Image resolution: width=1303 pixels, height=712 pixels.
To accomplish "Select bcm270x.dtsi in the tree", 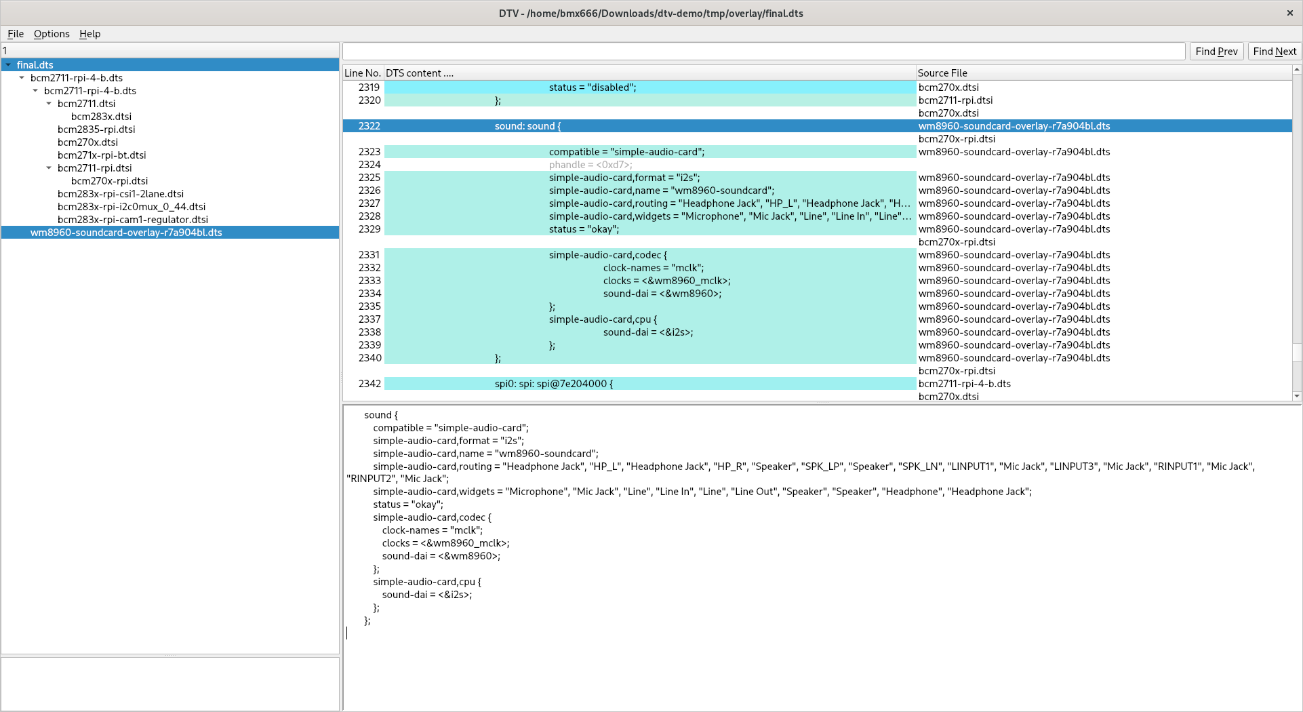I will 87,142.
